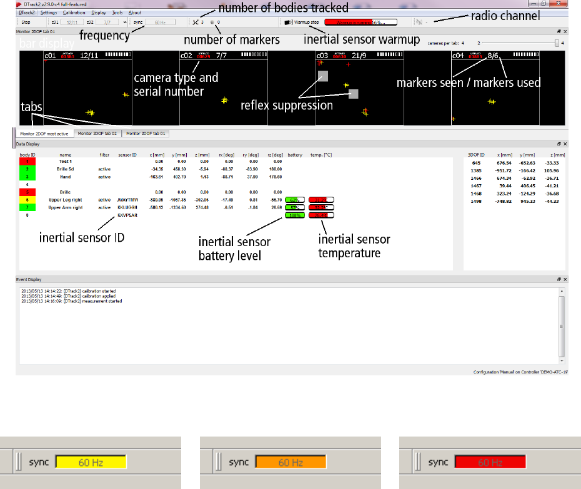Click the orange sync 60 Hz field
581x489 pixels.
290,462
